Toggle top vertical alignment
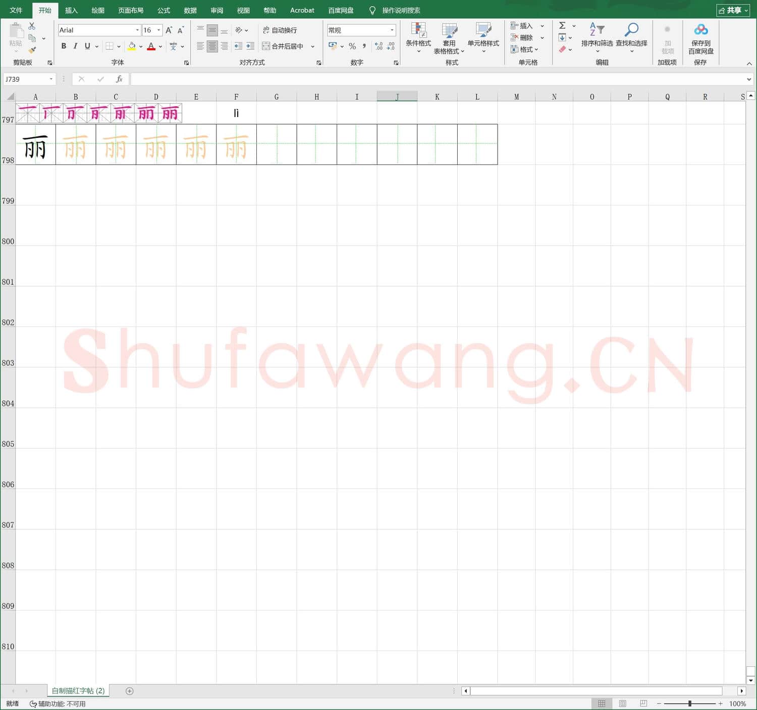 pyautogui.click(x=200, y=30)
